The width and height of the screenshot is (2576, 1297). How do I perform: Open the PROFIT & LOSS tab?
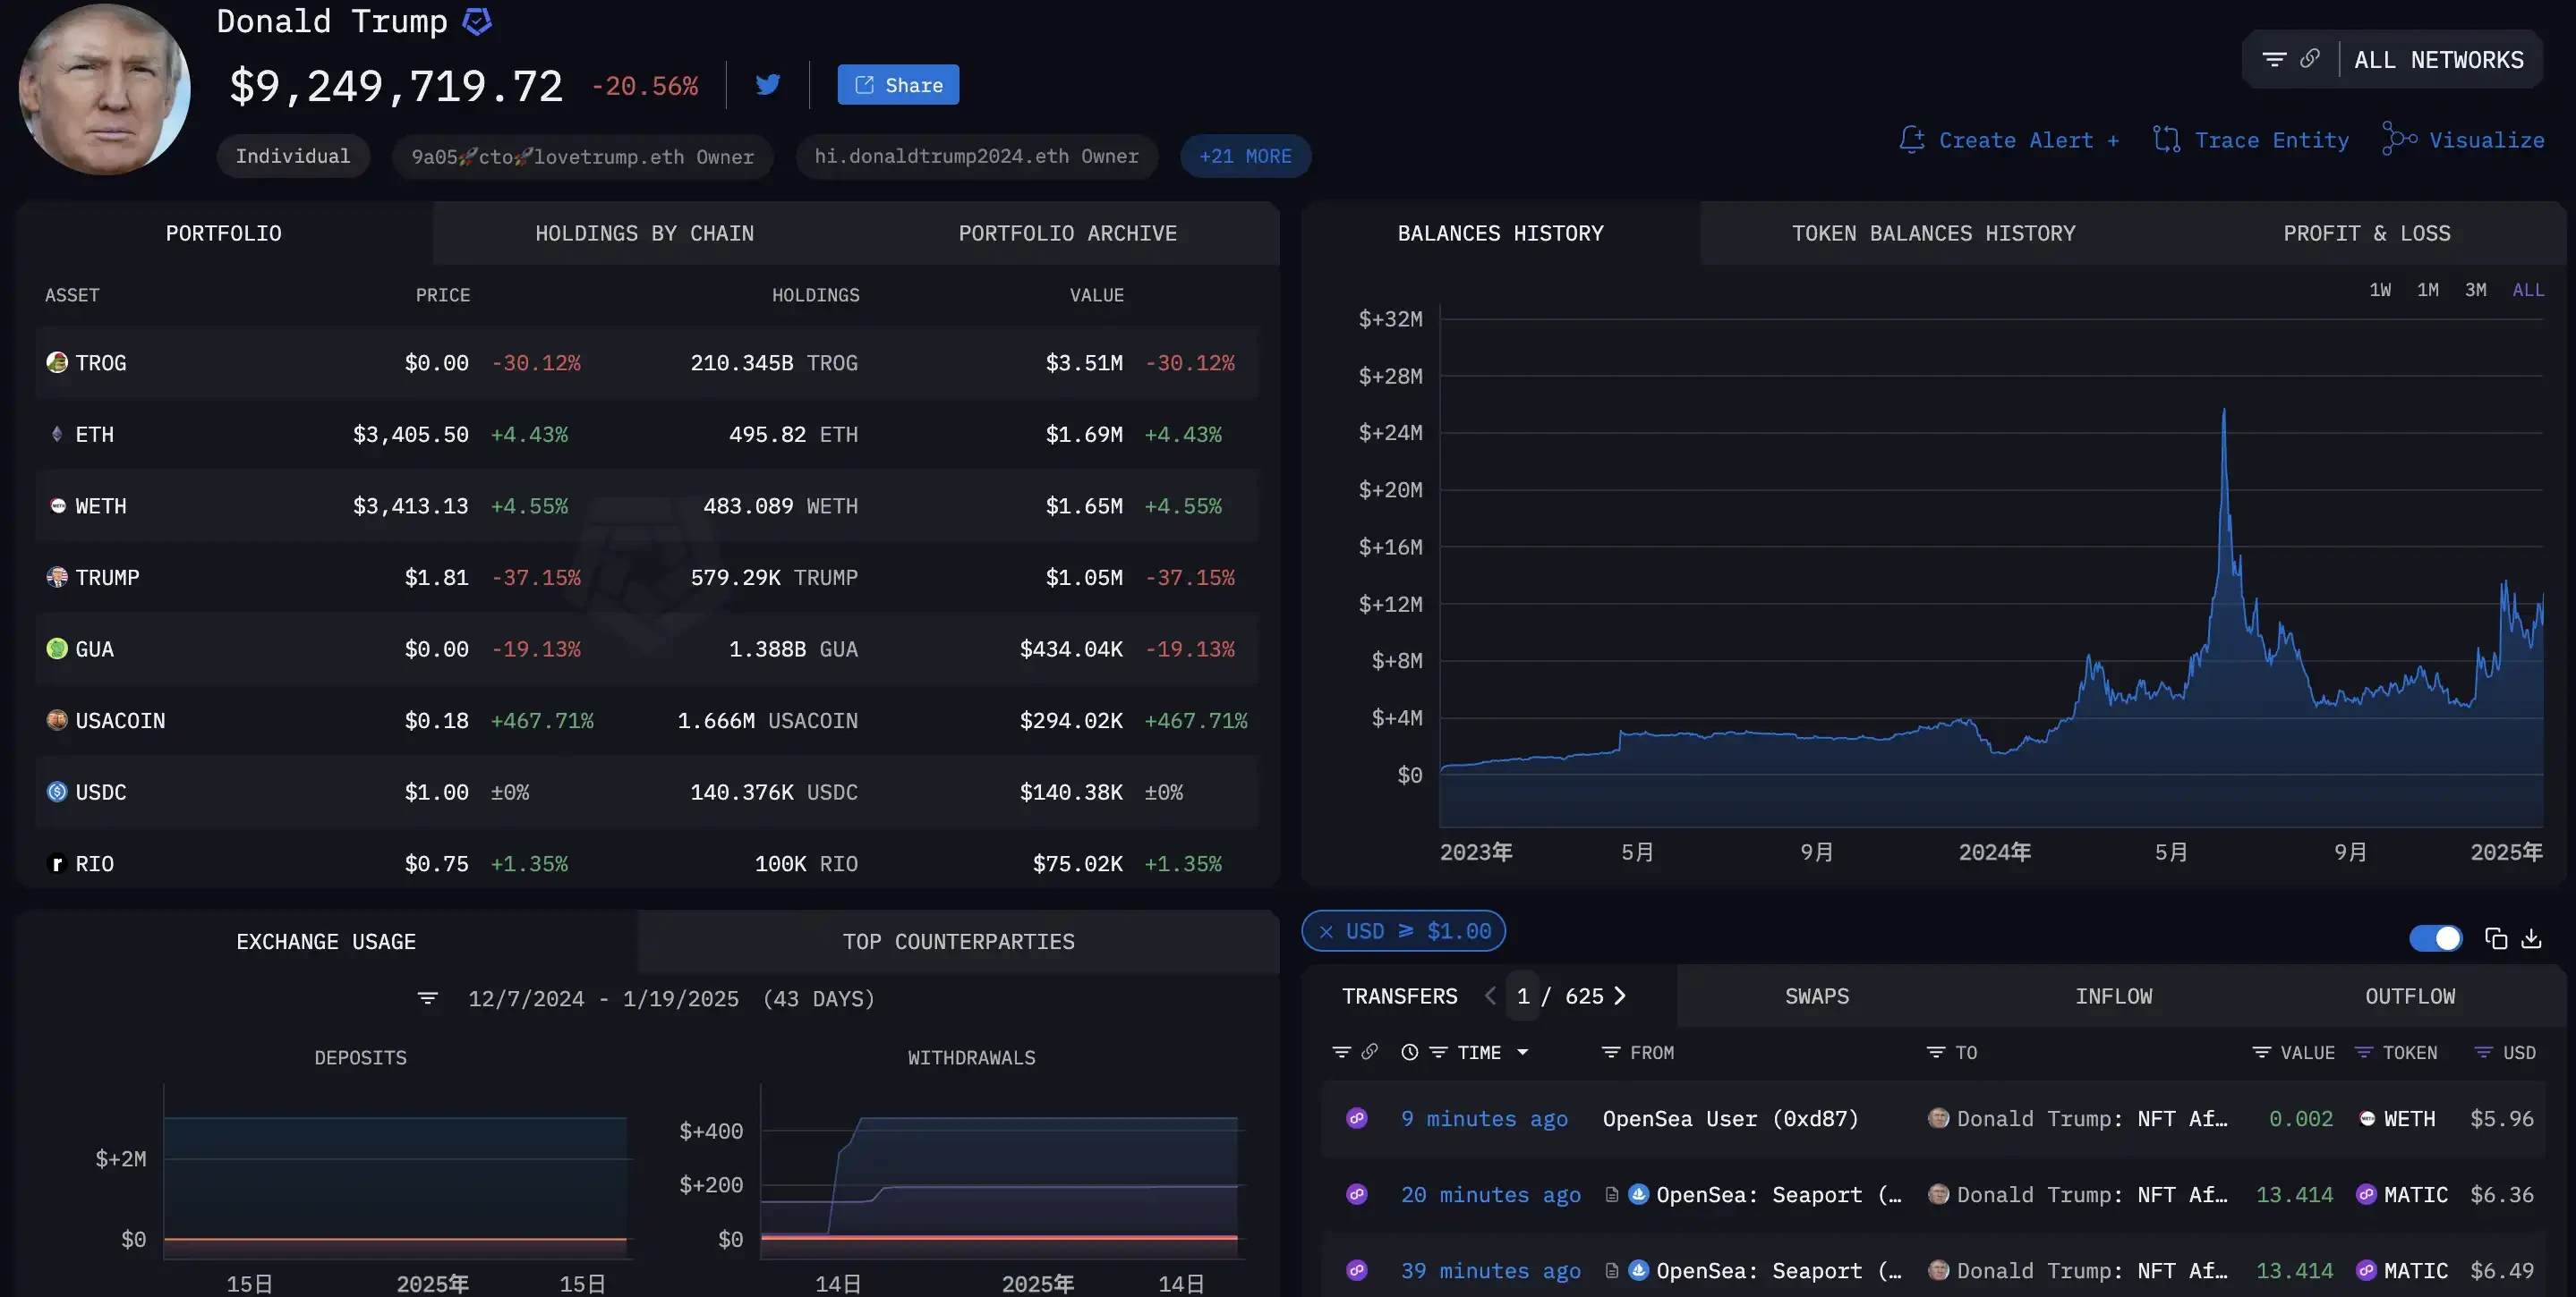tap(2367, 233)
